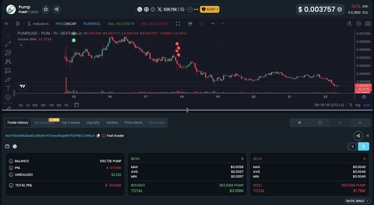Screen dimensions: 374x205
Task: Open the go-to-date calendar icon
Action: point(76,105)
